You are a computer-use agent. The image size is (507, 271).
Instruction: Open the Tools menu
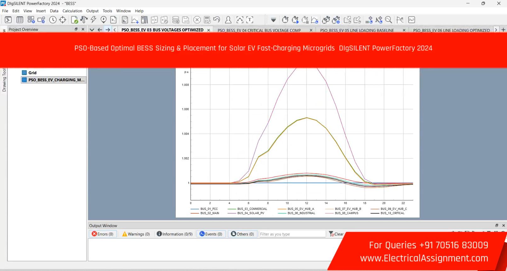107,11
